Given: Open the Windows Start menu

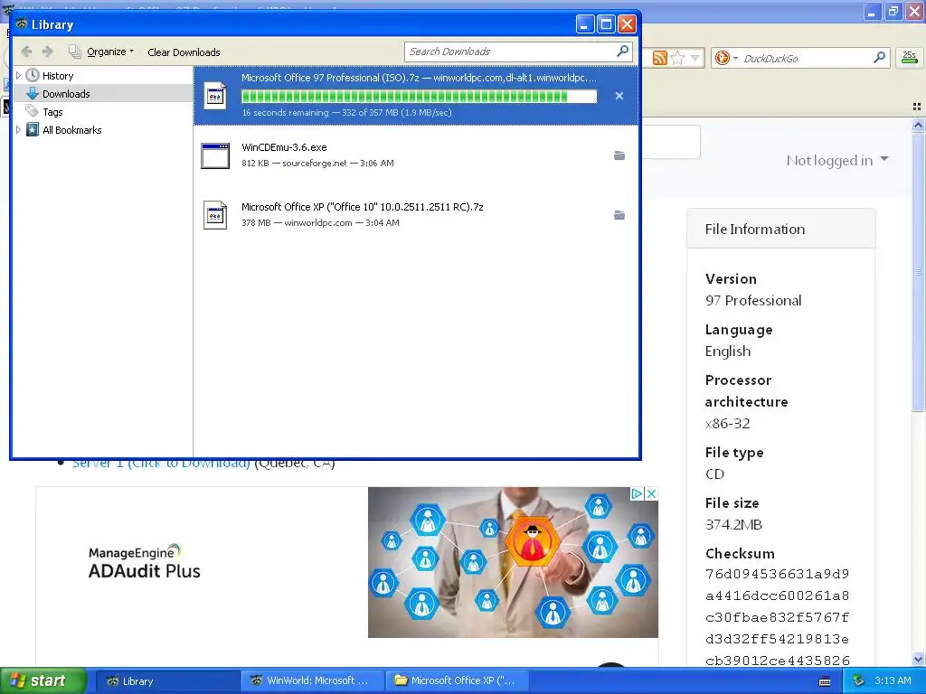Looking at the screenshot, I should (x=43, y=680).
